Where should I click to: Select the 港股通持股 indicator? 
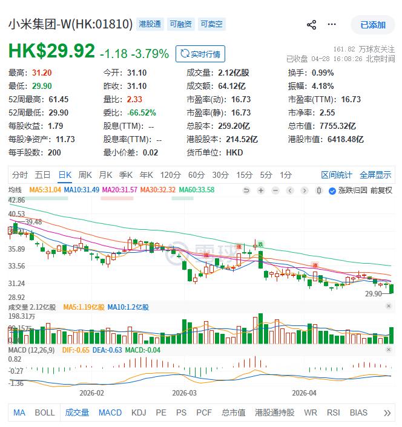(274, 412)
